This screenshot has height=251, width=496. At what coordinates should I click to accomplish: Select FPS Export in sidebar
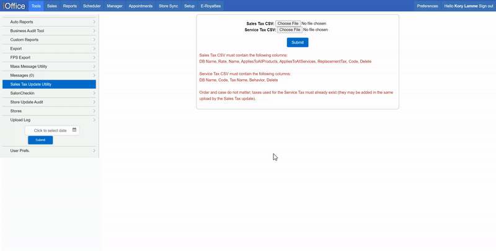click(49, 57)
